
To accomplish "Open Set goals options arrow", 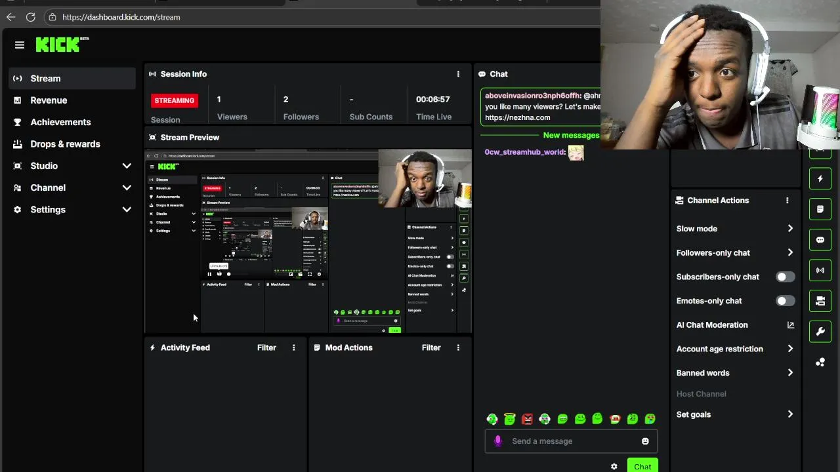I will pos(790,414).
